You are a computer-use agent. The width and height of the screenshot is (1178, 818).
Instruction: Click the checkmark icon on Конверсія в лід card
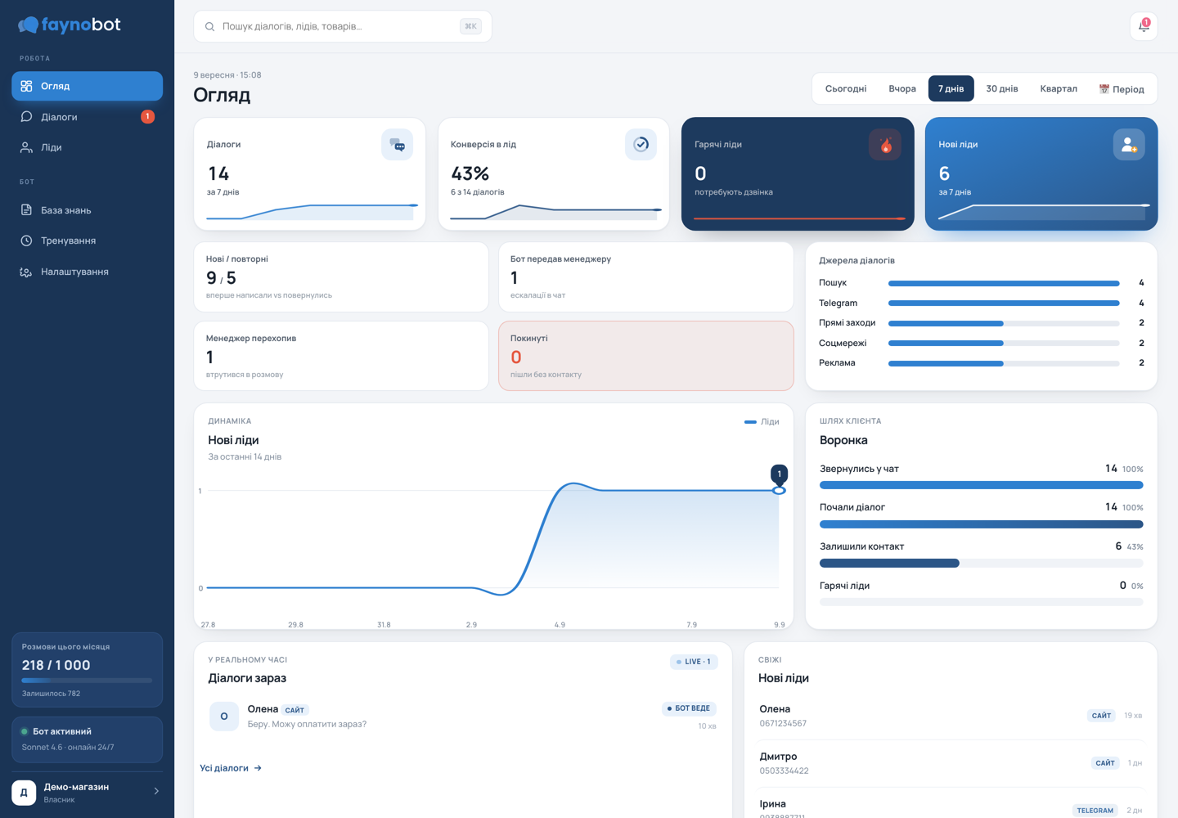[641, 145]
